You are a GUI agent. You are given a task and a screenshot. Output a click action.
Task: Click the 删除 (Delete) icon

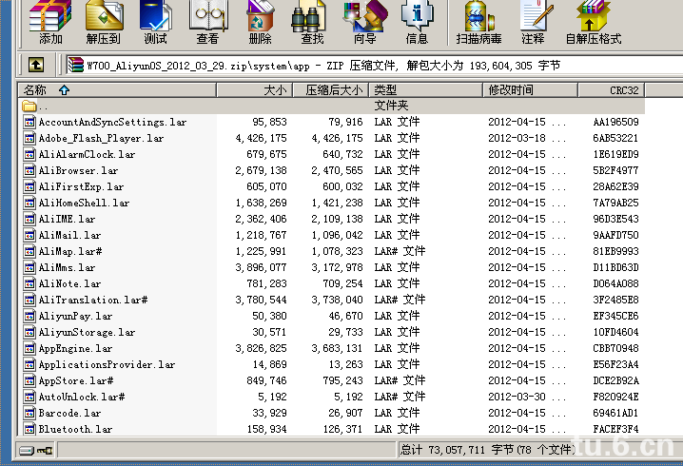click(x=260, y=22)
